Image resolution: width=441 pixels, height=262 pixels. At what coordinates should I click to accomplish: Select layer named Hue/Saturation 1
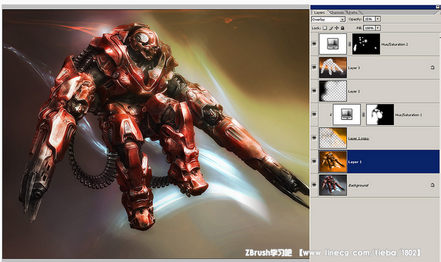(409, 115)
